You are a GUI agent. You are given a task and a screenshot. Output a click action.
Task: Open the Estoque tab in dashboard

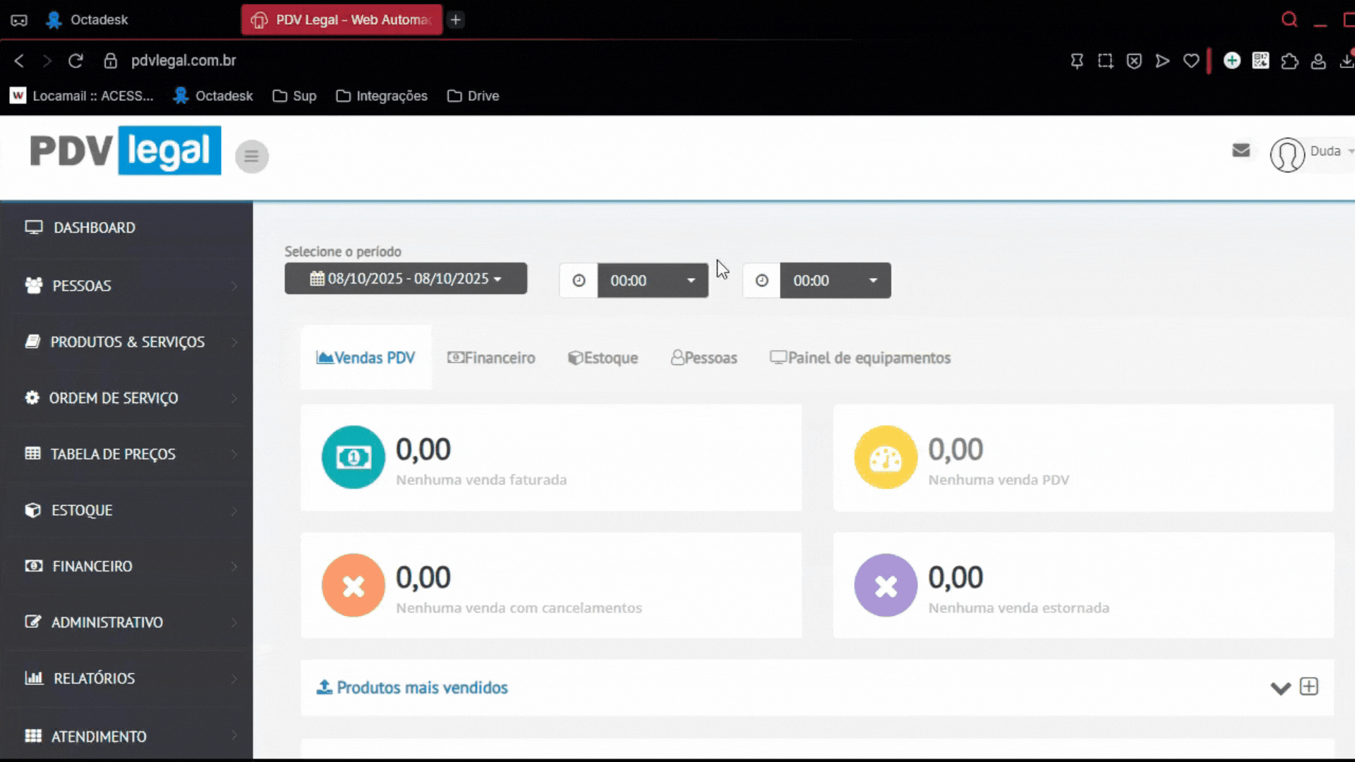[x=603, y=358]
